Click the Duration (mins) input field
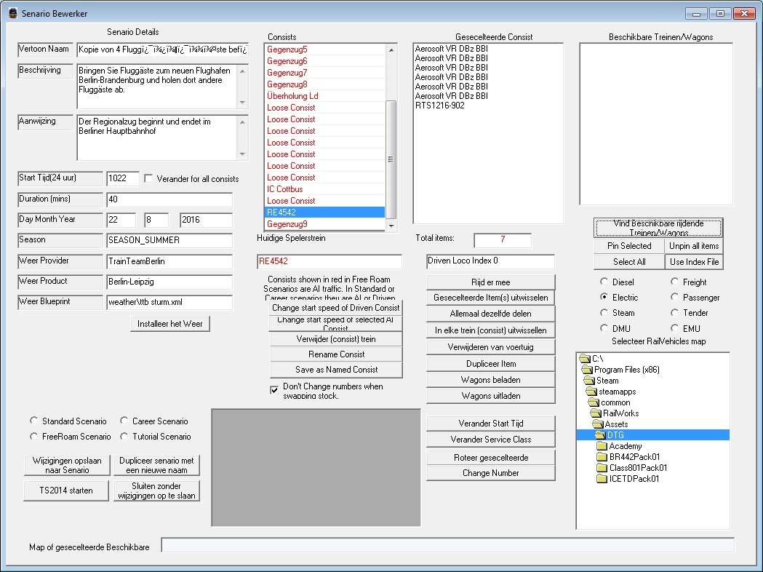This screenshot has width=763, height=572. (x=169, y=199)
